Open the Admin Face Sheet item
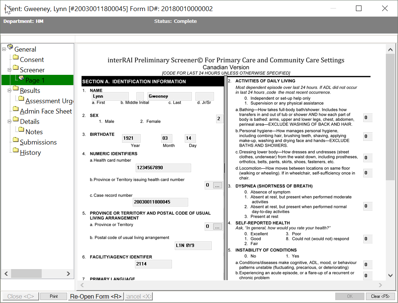Viewport: 398px width, 303px height. coord(46,111)
